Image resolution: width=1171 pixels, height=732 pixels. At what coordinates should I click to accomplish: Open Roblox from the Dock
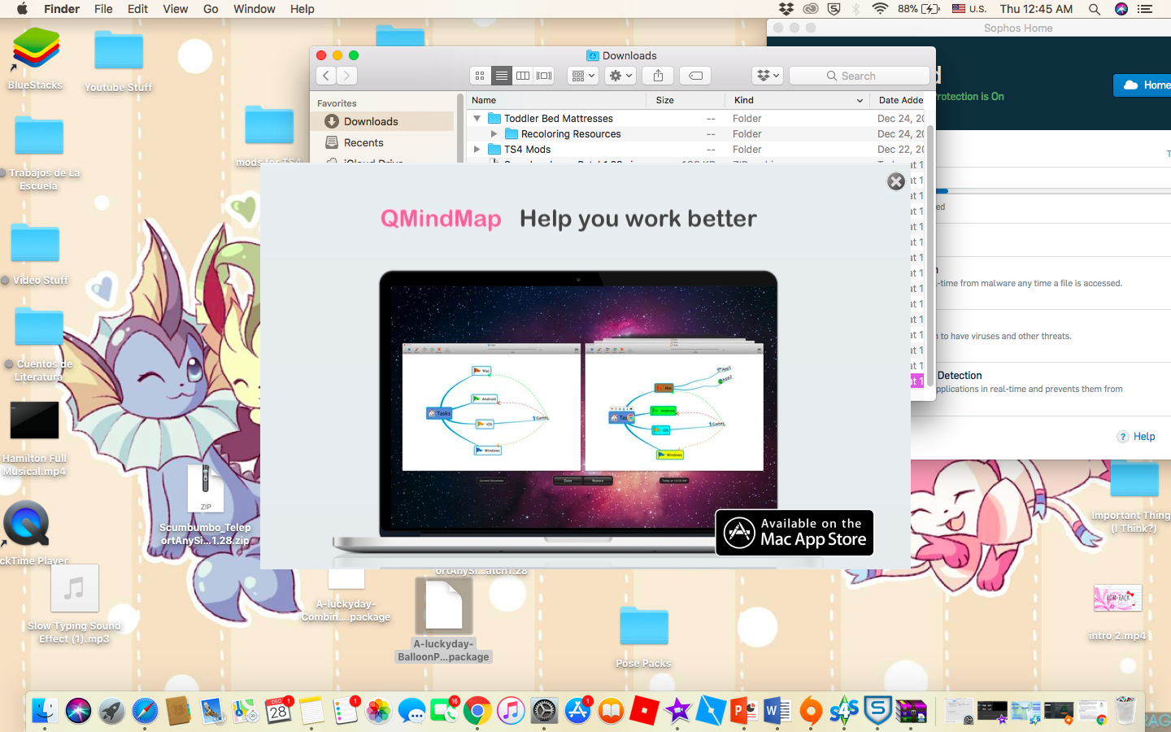pos(644,711)
